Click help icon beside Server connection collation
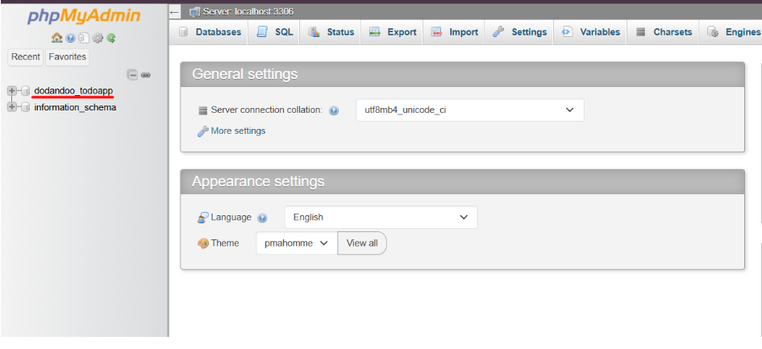The height and width of the screenshot is (349, 762). click(334, 110)
